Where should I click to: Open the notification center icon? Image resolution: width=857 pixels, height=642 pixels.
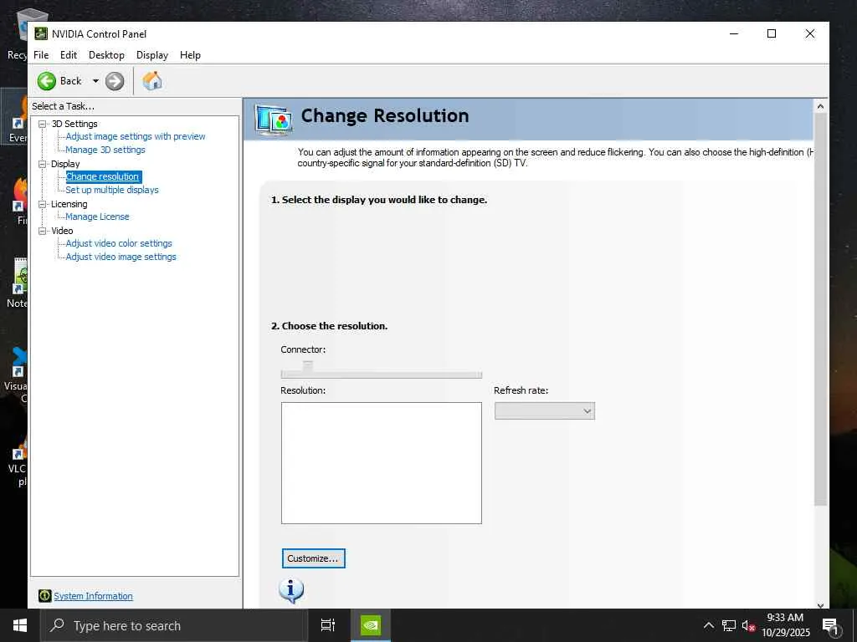pyautogui.click(x=831, y=626)
